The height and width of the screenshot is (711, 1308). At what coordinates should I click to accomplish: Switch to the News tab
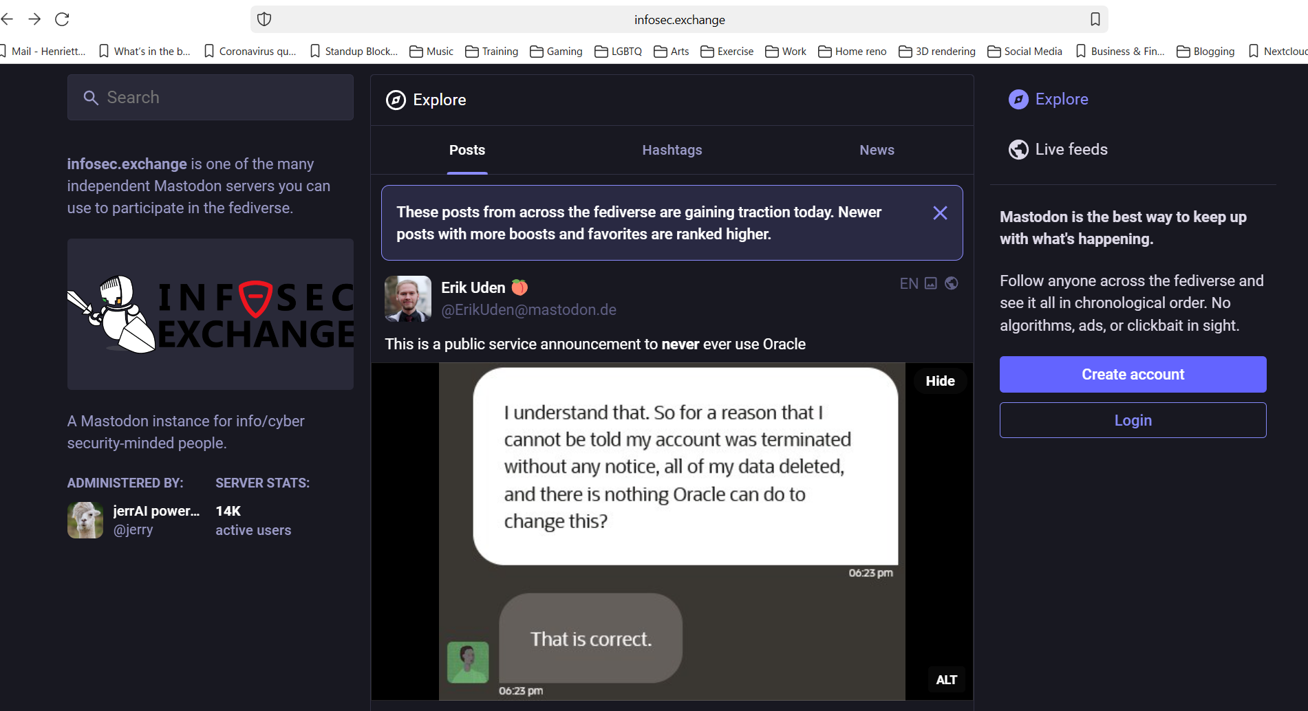[877, 150]
